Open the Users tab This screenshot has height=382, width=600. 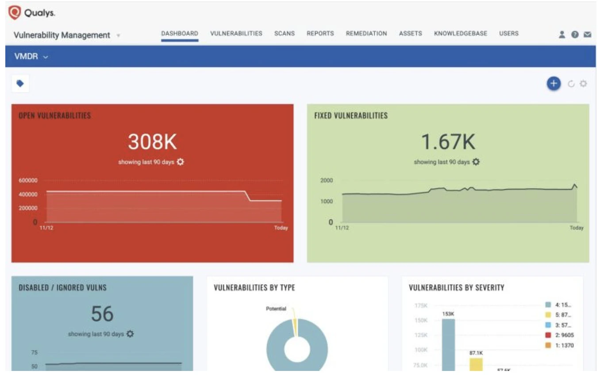click(x=509, y=33)
